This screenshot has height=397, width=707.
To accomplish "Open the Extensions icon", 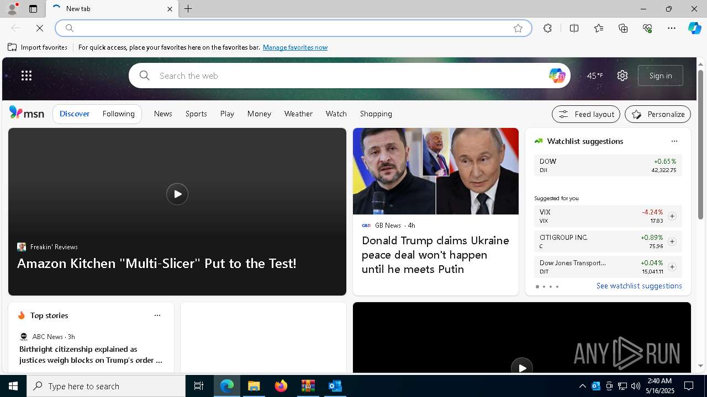I will point(547,28).
